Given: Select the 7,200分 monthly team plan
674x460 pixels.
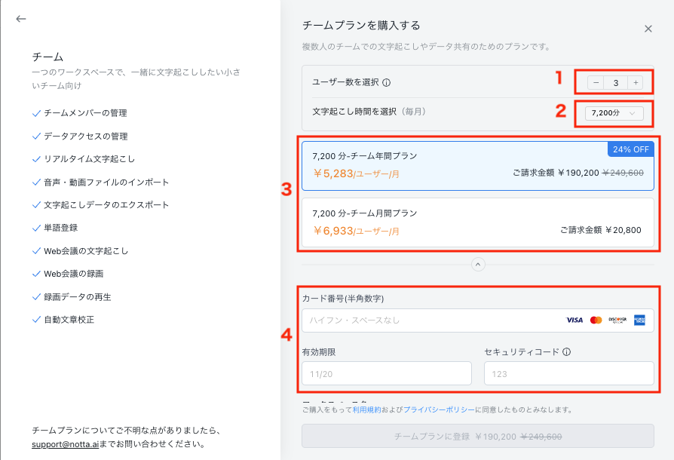Looking at the screenshot, I should coord(478,222).
